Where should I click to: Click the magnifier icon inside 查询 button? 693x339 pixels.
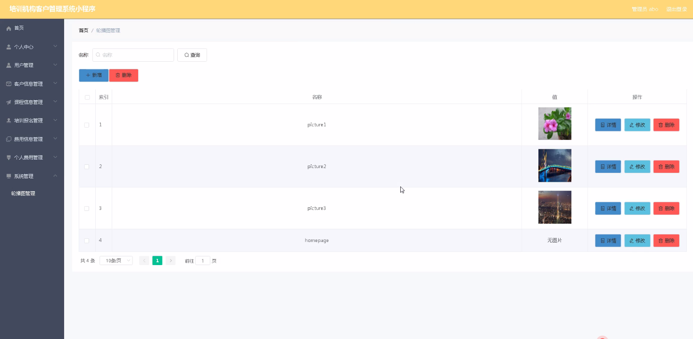click(x=186, y=55)
